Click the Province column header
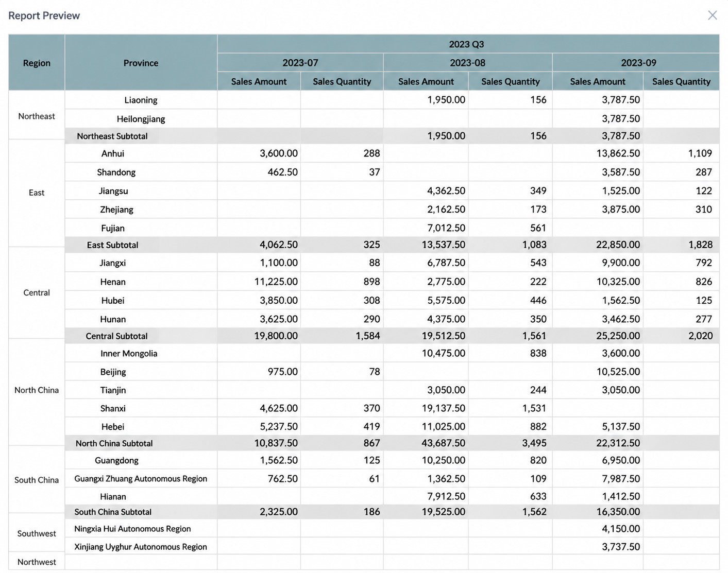The image size is (728, 573). pos(141,63)
